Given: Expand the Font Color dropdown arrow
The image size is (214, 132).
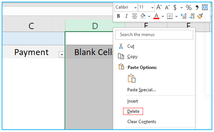Looking at the screenshot, I should pos(163,16).
